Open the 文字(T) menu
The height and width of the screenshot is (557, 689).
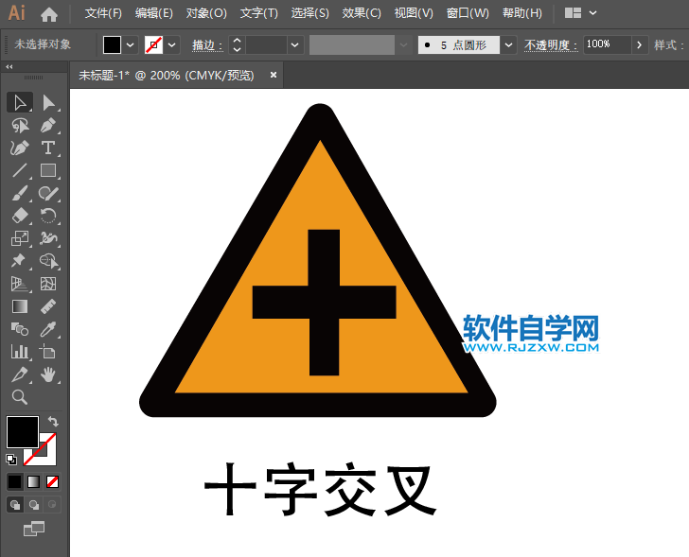click(258, 13)
